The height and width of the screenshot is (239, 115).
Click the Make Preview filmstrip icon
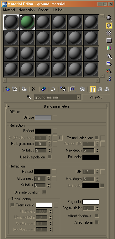click(x=109, y=56)
